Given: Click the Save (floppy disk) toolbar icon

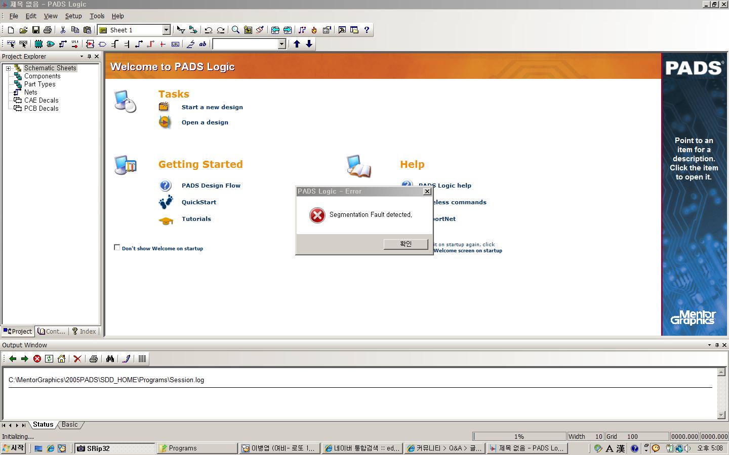Looking at the screenshot, I should pyautogui.click(x=35, y=30).
